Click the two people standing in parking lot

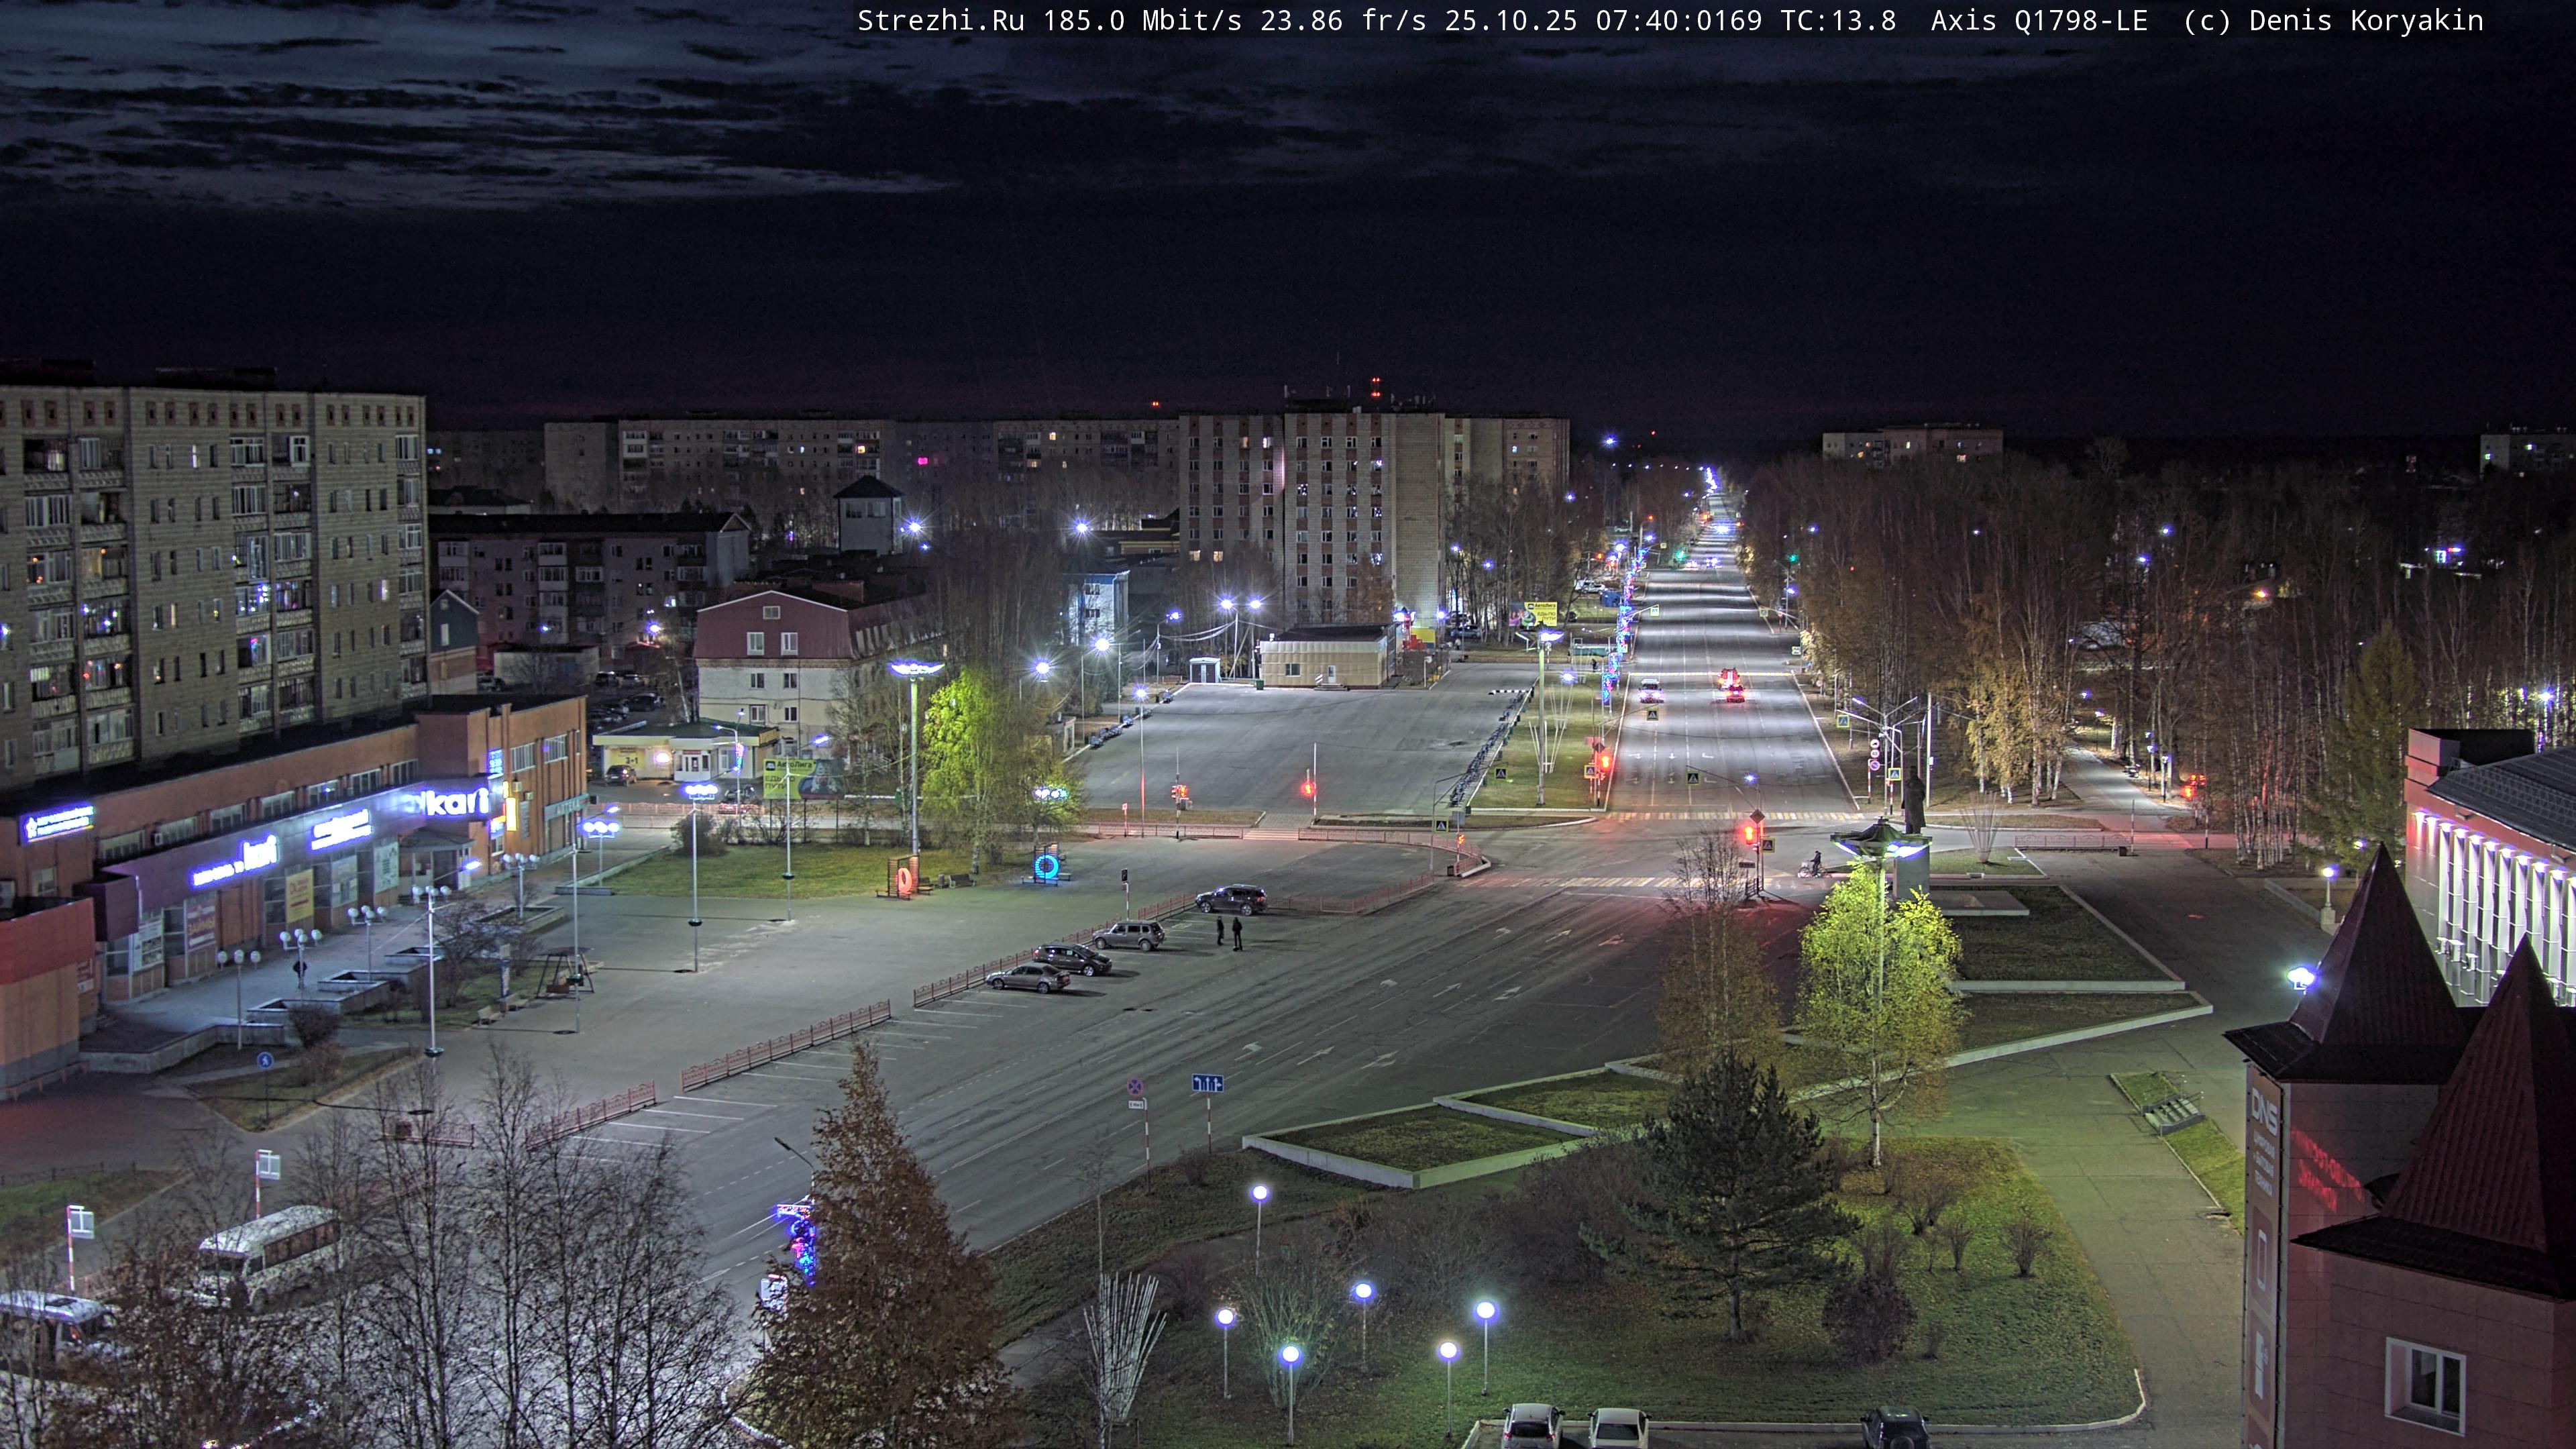click(1228, 932)
